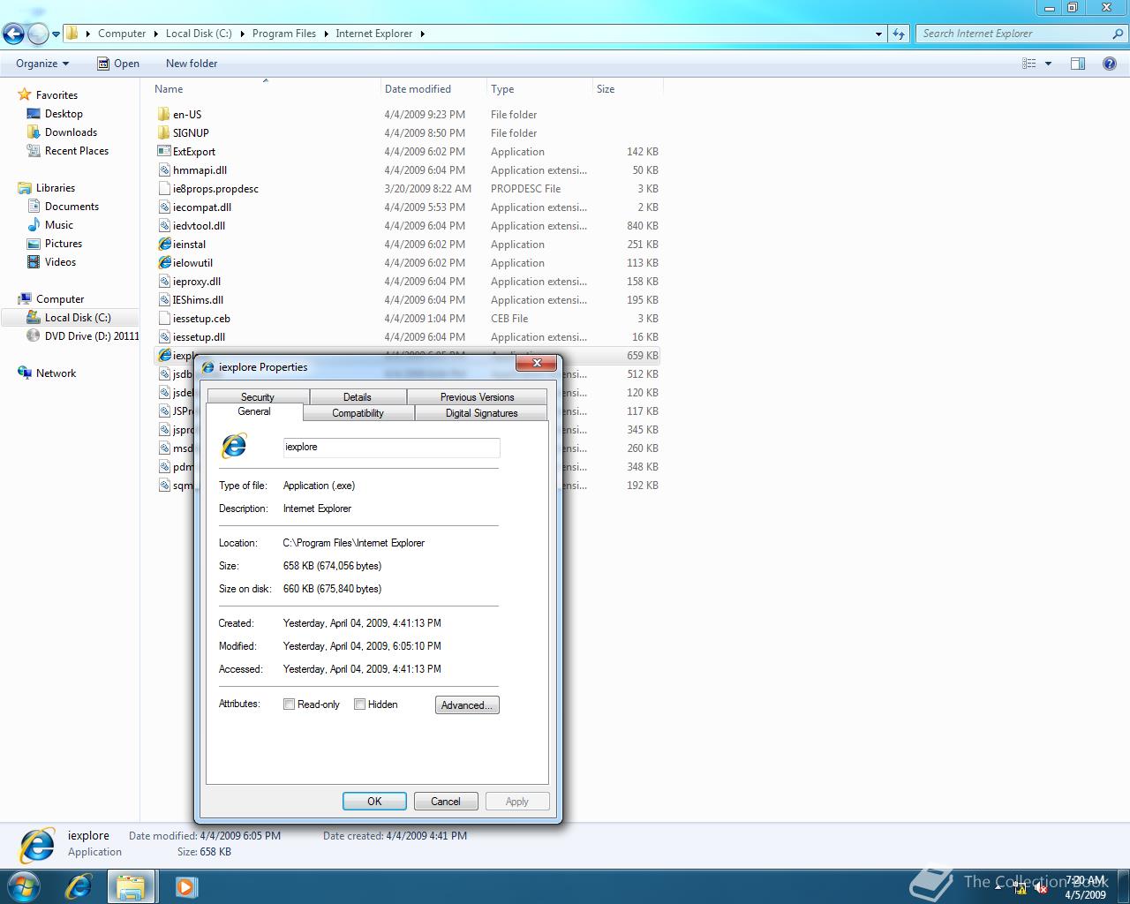Viewport: 1130px width, 904px height.
Task: Click New folder in toolbar
Action: pyautogui.click(x=192, y=64)
